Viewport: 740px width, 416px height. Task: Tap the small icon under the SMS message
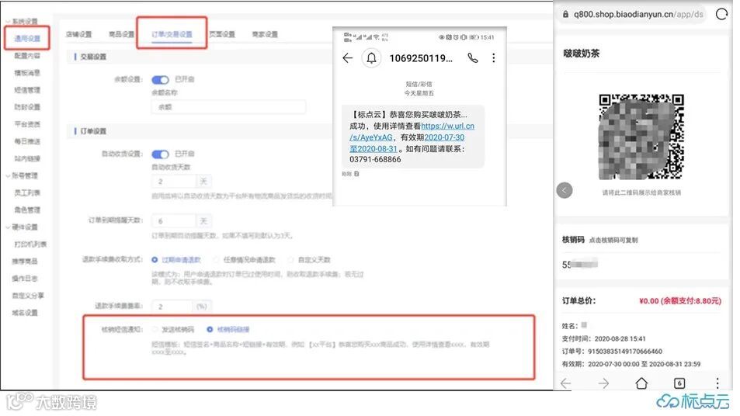tap(356, 174)
